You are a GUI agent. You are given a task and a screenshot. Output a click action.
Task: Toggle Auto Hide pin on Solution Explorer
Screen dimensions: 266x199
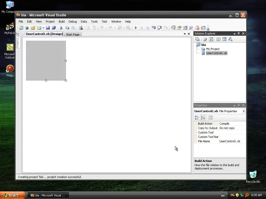coord(238,33)
